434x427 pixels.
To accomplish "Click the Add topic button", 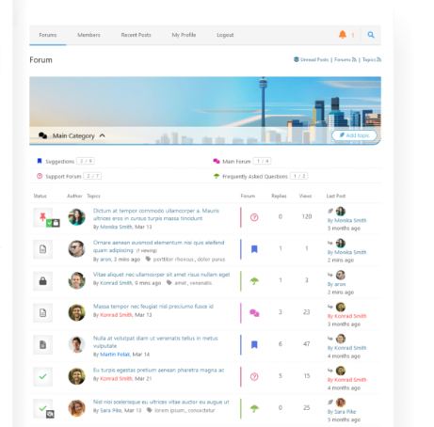I will (x=354, y=135).
